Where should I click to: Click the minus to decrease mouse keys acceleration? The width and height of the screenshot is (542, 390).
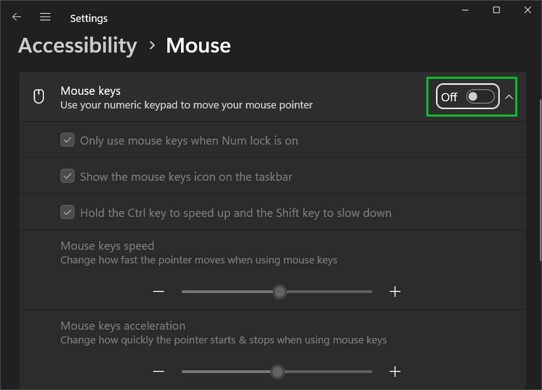click(159, 371)
